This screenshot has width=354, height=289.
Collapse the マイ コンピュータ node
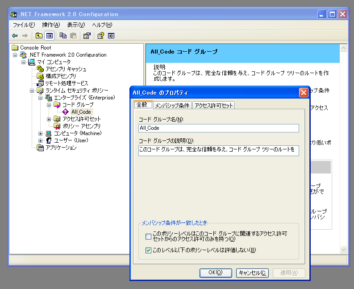click(24, 62)
